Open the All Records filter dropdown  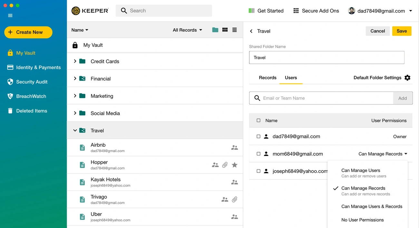[x=187, y=30]
